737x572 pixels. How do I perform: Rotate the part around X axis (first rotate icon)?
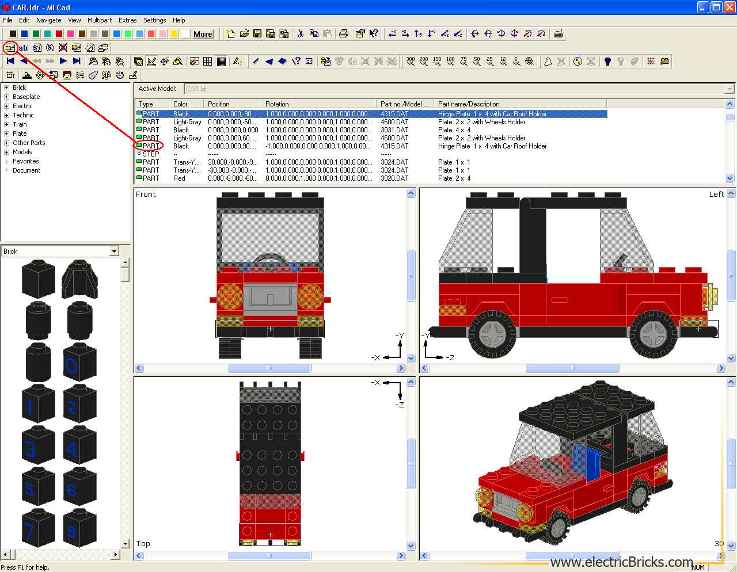pos(475,34)
